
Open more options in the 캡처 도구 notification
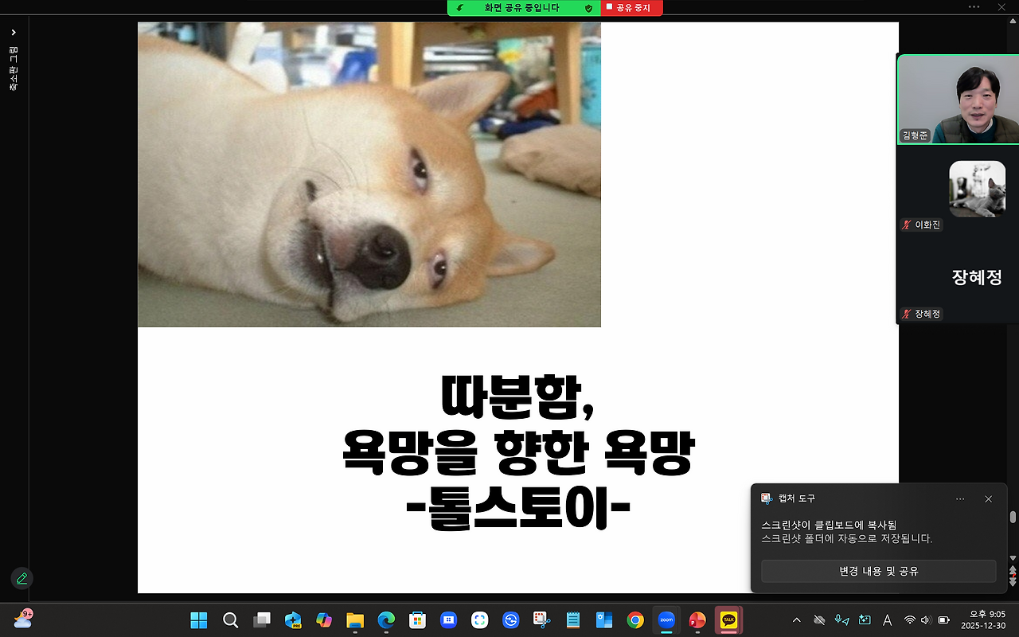(x=960, y=498)
